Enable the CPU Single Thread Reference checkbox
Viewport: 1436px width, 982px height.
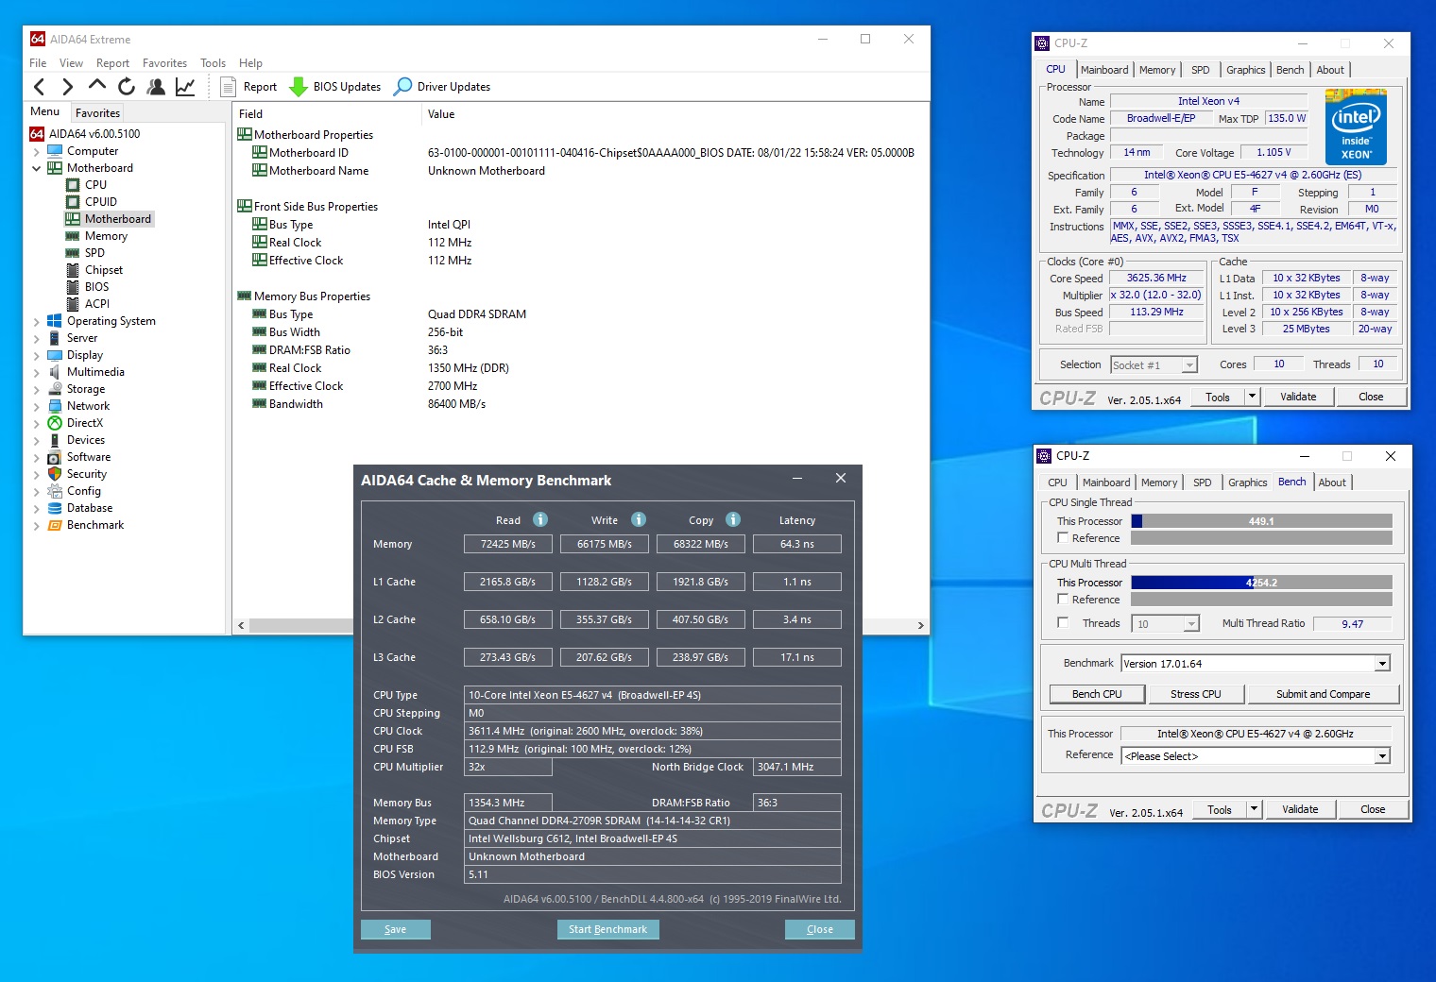[x=1063, y=538]
